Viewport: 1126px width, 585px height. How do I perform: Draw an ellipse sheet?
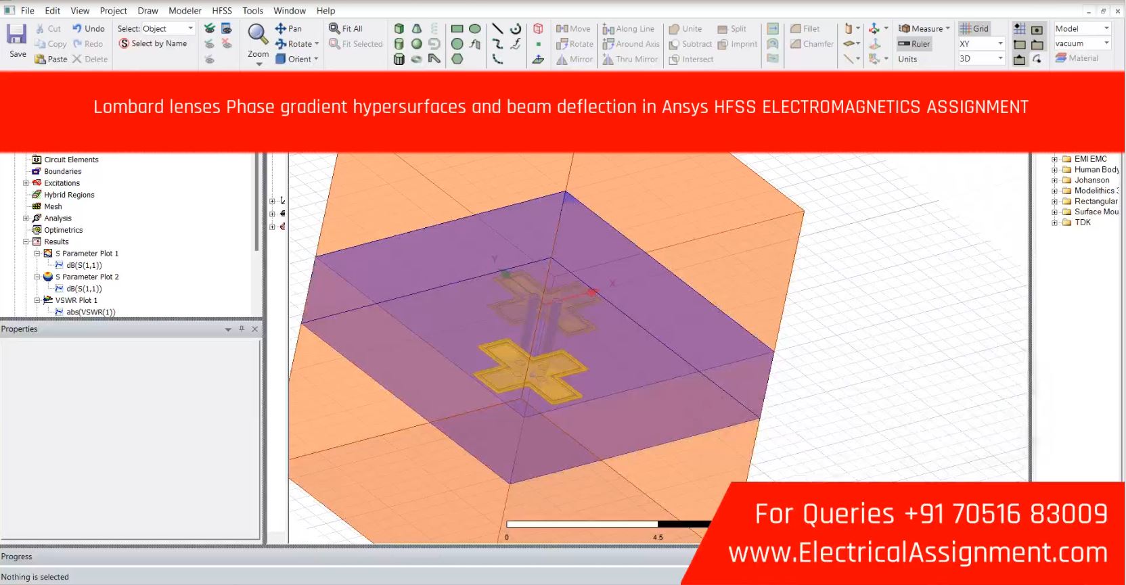click(475, 28)
